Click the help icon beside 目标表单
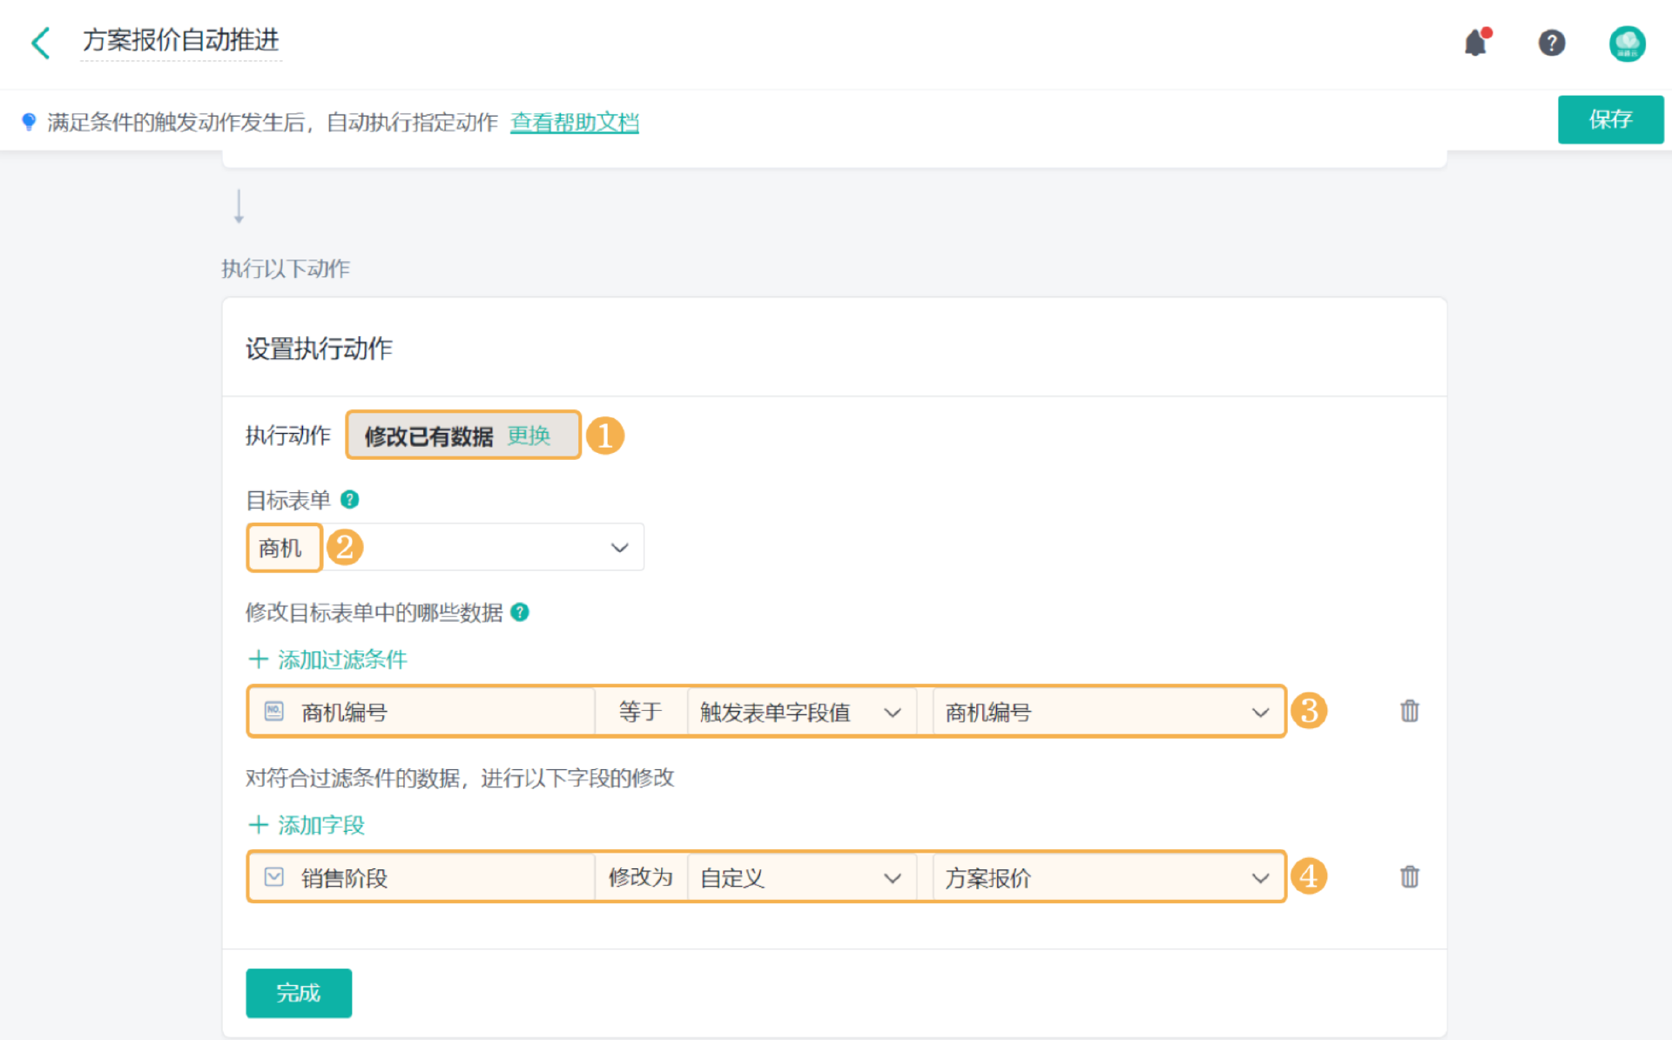The height and width of the screenshot is (1040, 1672). click(350, 500)
